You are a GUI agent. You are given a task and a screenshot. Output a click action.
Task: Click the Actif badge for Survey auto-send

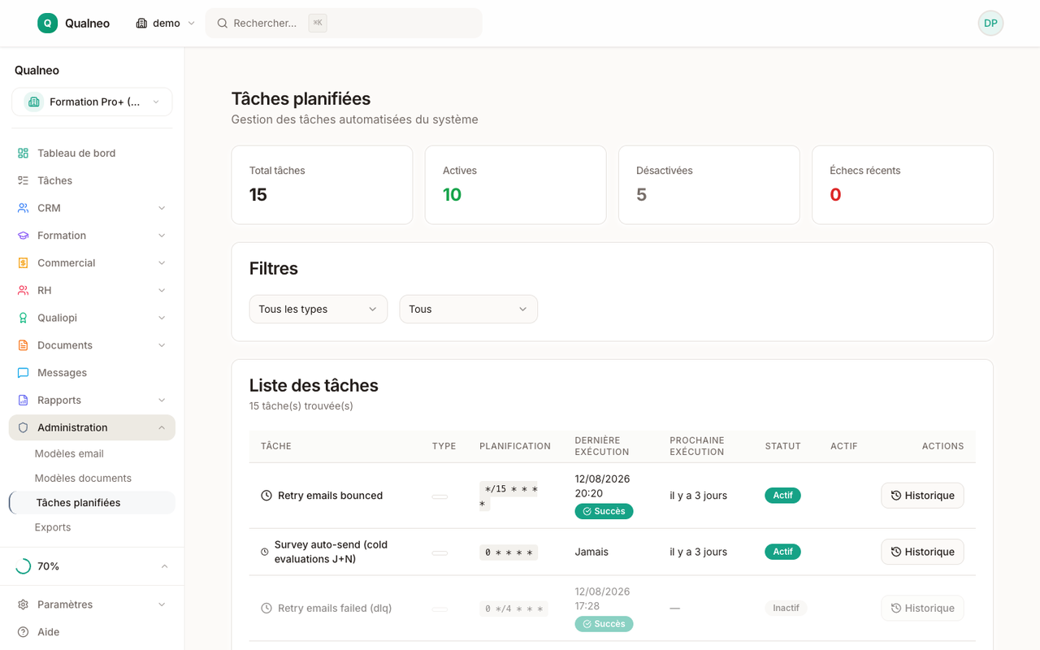pos(782,552)
